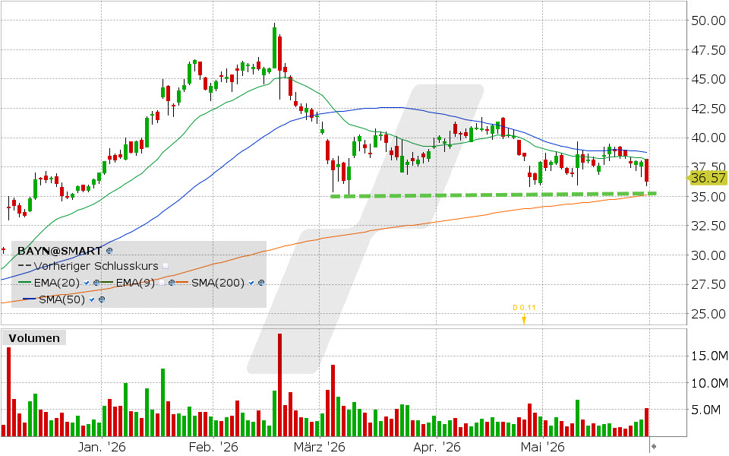This screenshot has width=729, height=456.
Task: Click the green EMA(20) line swatch in legend
Action: tap(24, 283)
